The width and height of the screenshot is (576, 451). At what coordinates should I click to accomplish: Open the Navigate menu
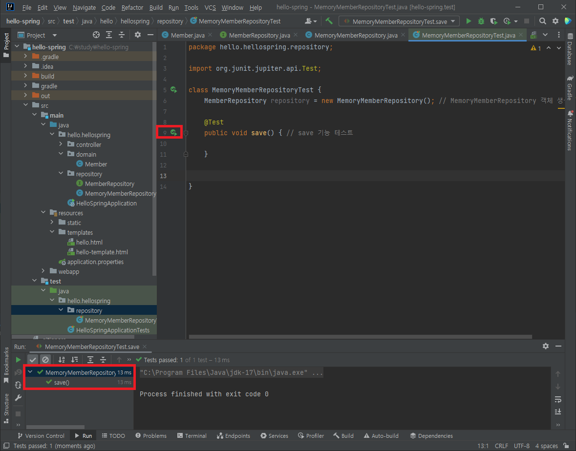pyautogui.click(x=84, y=7)
